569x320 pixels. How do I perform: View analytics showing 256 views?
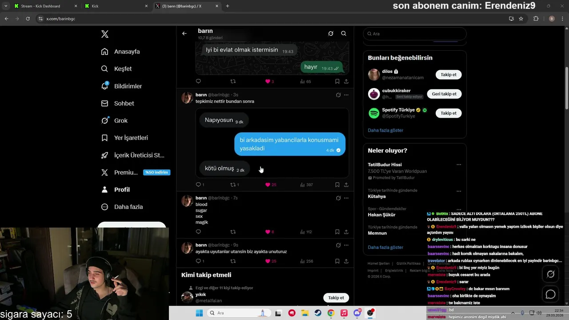coord(306,261)
